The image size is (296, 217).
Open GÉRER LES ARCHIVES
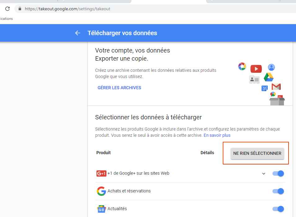click(x=119, y=88)
